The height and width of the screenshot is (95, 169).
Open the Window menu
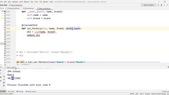coord(46,2)
